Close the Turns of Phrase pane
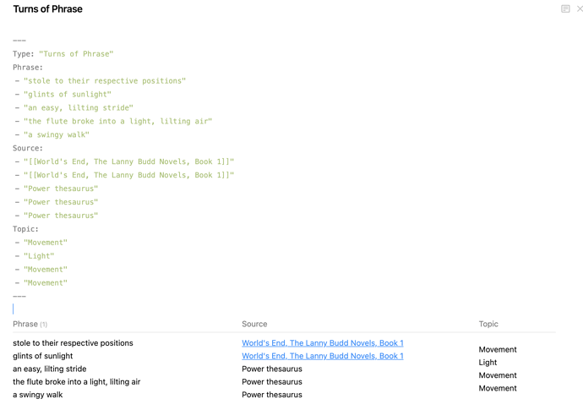Viewport: 583px width, 410px height. pyautogui.click(x=580, y=9)
